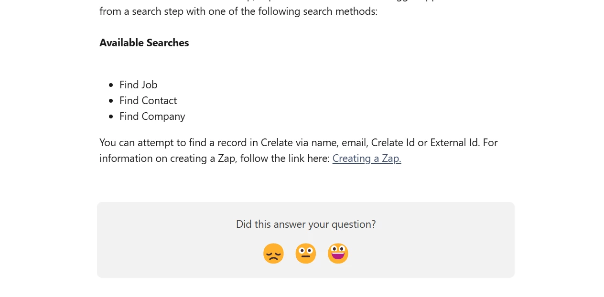Screen dimensions: 604x297
Task: Click the bullet point beside Find Company
Action: pos(111,117)
